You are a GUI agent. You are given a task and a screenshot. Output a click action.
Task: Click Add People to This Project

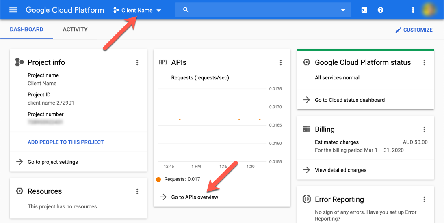(66, 142)
